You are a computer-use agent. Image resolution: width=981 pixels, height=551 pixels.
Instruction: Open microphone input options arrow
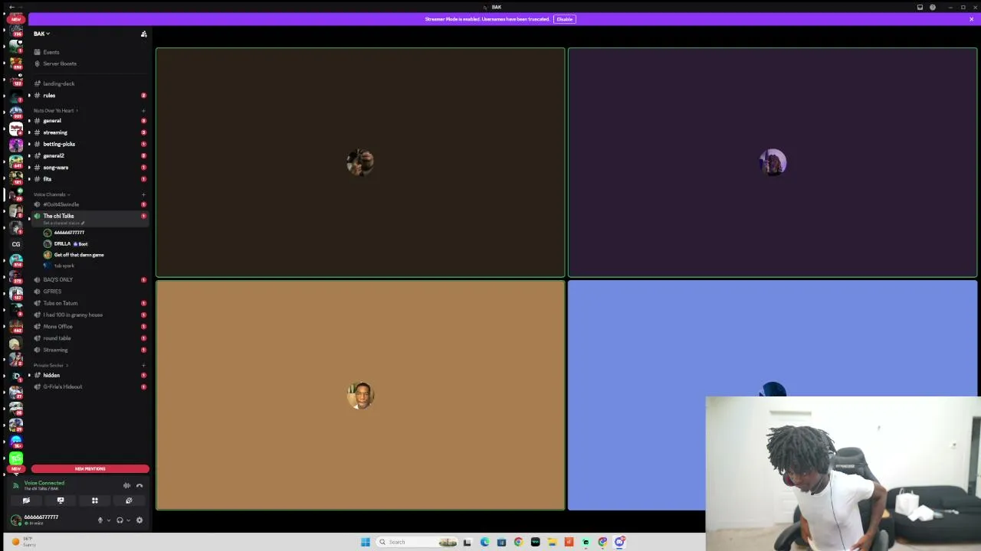click(108, 520)
